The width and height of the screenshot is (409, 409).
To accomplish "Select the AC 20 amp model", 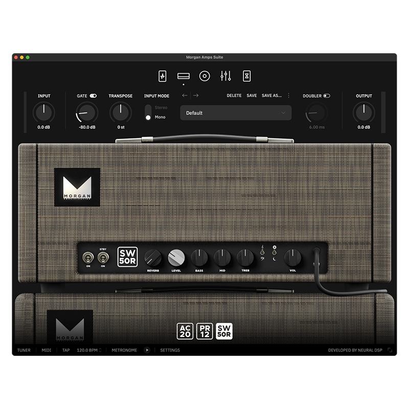I will click(185, 331).
